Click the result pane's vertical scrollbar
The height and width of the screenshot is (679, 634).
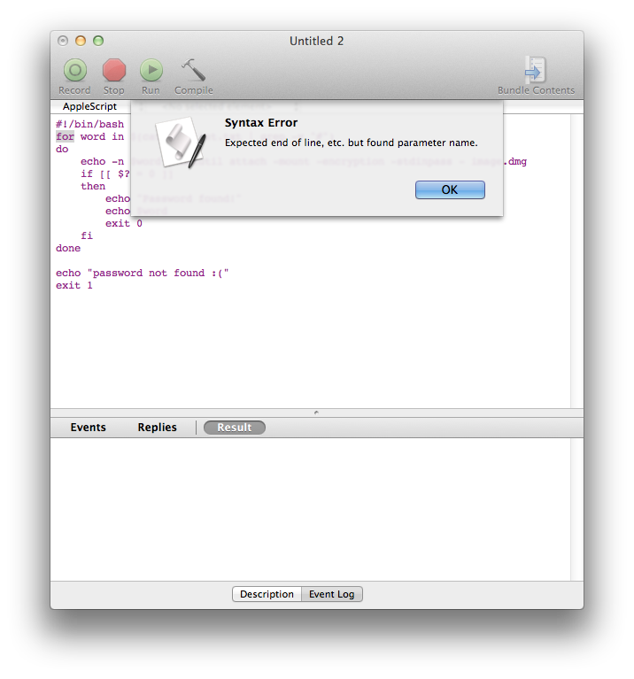[x=576, y=509]
